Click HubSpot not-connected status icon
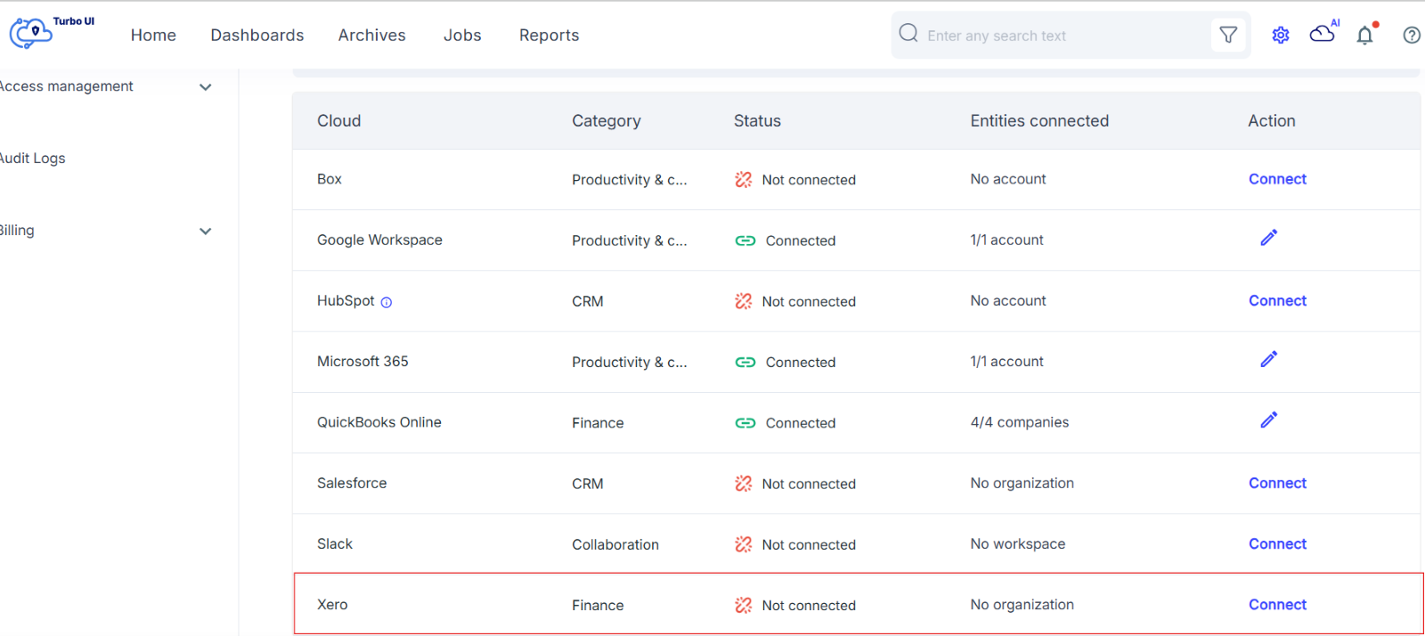The height and width of the screenshot is (636, 1425). click(744, 301)
